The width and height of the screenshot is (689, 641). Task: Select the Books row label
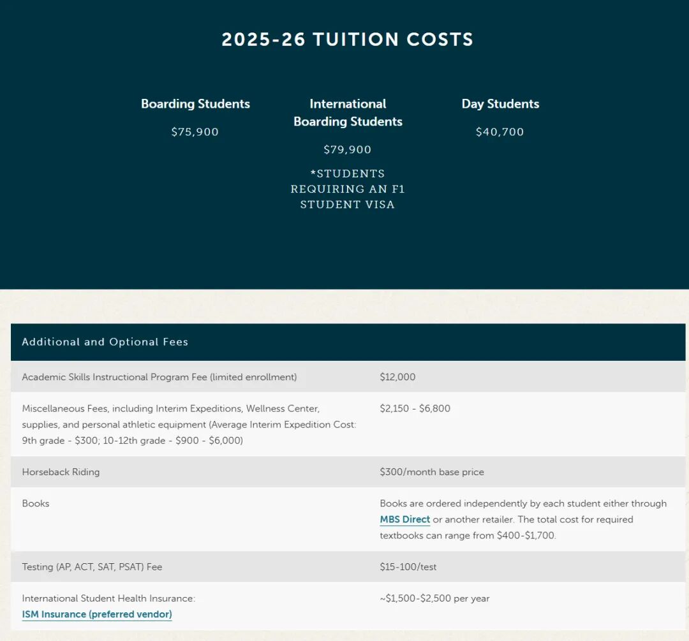[36, 503]
